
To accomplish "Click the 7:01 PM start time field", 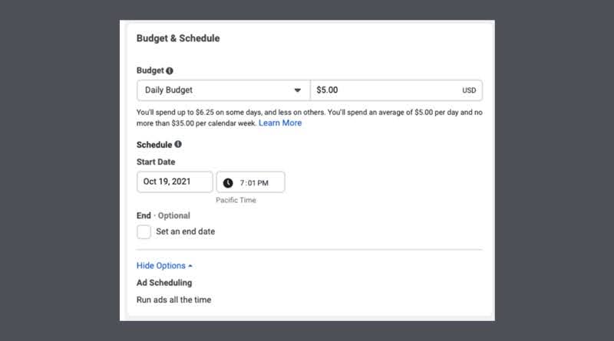I will (251, 182).
